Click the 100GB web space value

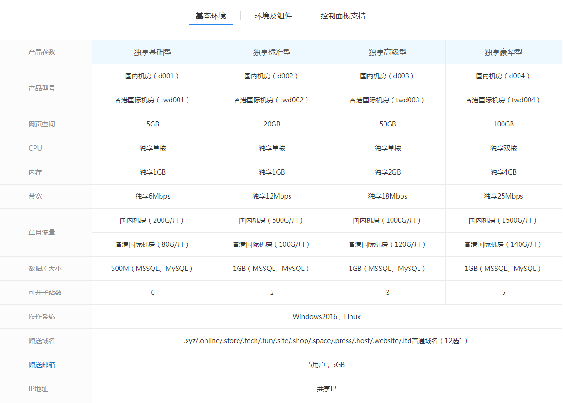[x=503, y=124]
